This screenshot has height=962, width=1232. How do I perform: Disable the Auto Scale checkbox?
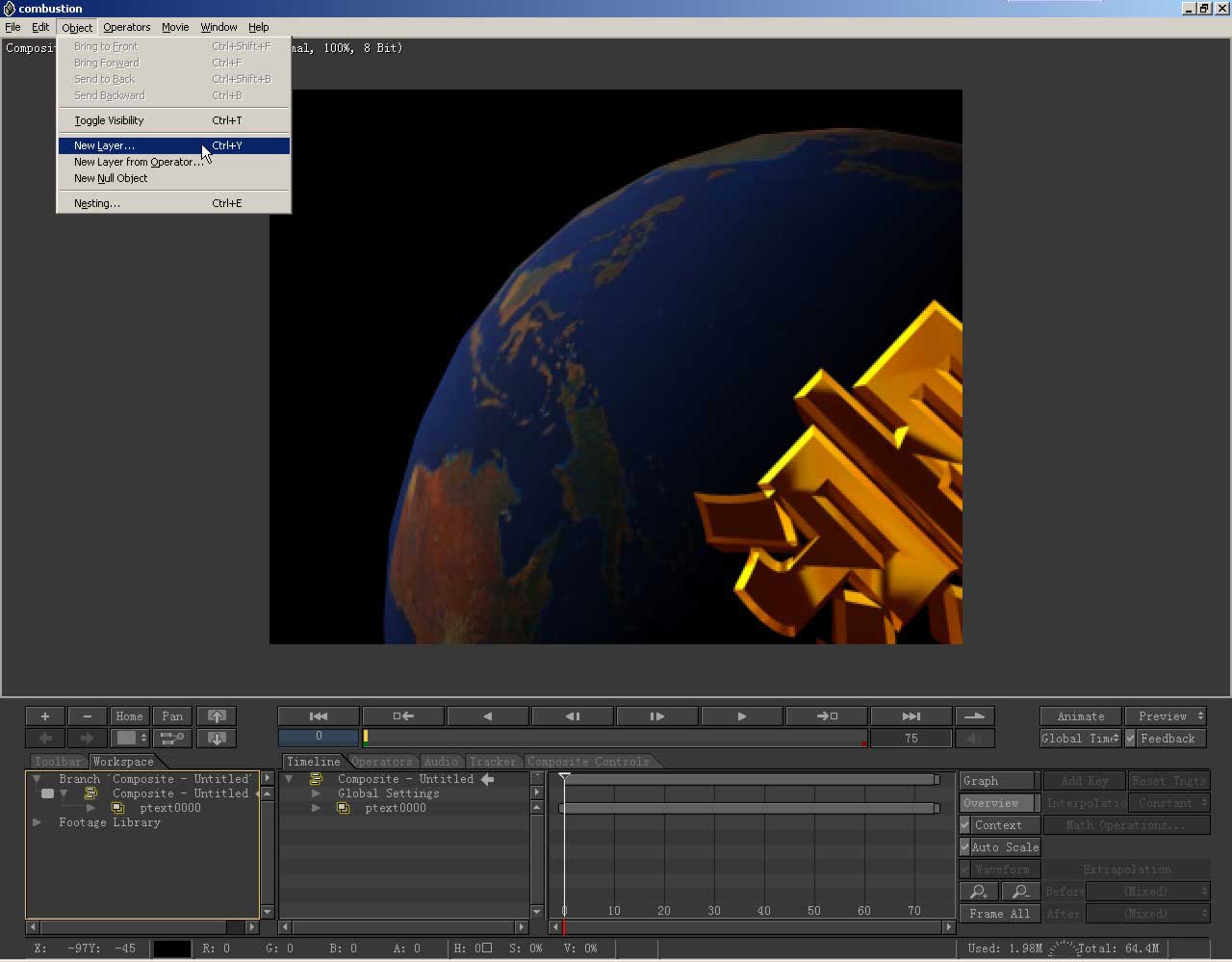[x=965, y=847]
